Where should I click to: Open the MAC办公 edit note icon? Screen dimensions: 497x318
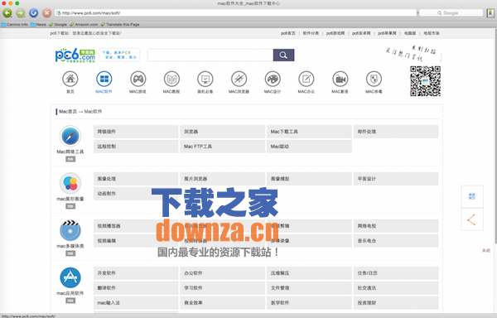(x=306, y=79)
